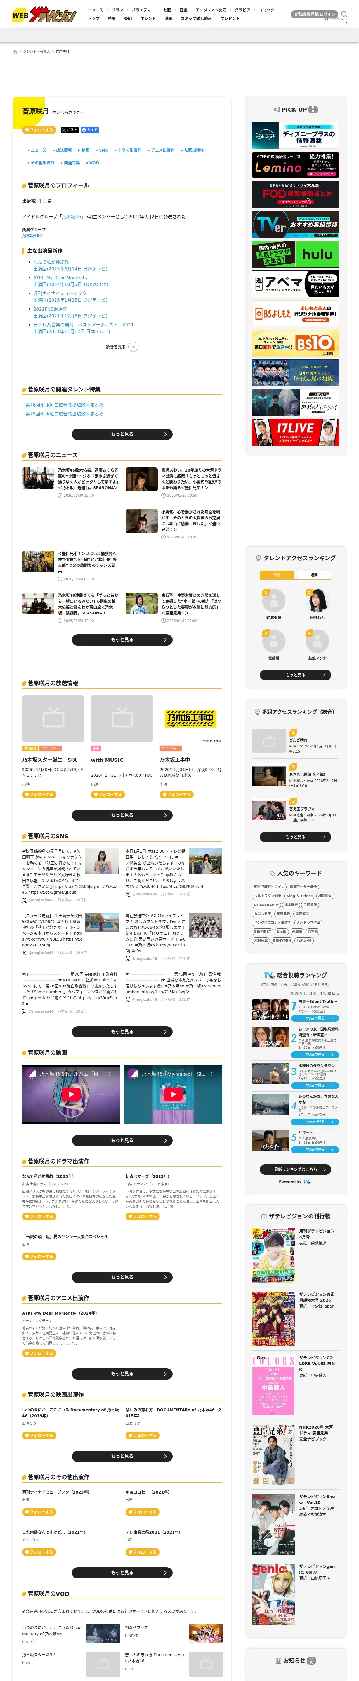
Task: Click もっと見る under 菅原咲月の動画
Action: (122, 1141)
